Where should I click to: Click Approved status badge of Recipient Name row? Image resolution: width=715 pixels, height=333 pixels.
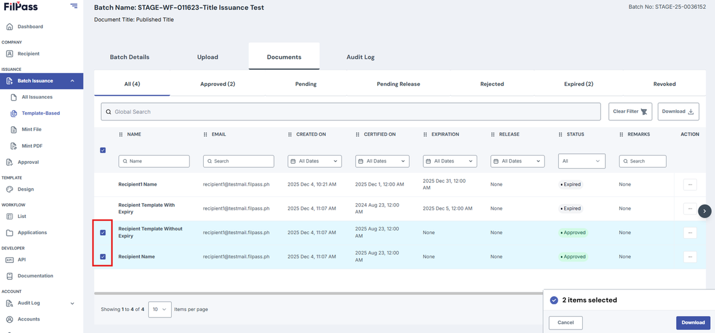pyautogui.click(x=573, y=257)
